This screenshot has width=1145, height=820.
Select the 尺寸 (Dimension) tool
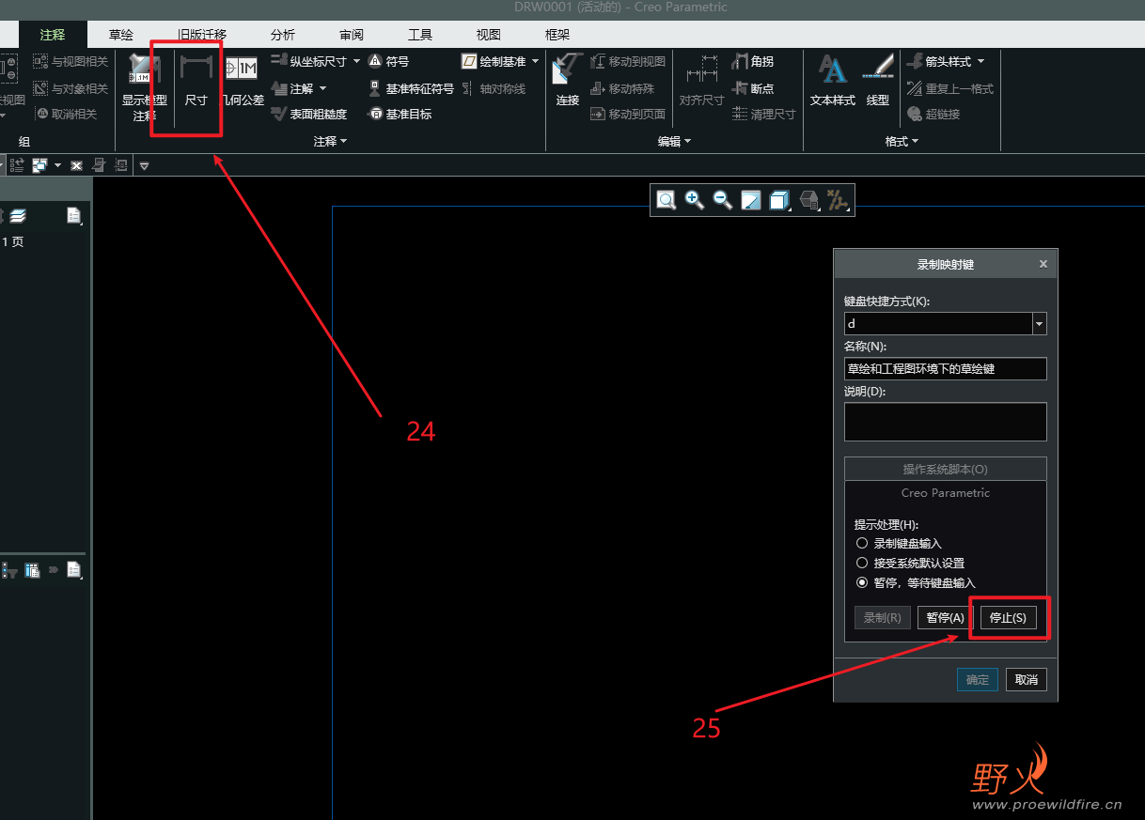(196, 83)
